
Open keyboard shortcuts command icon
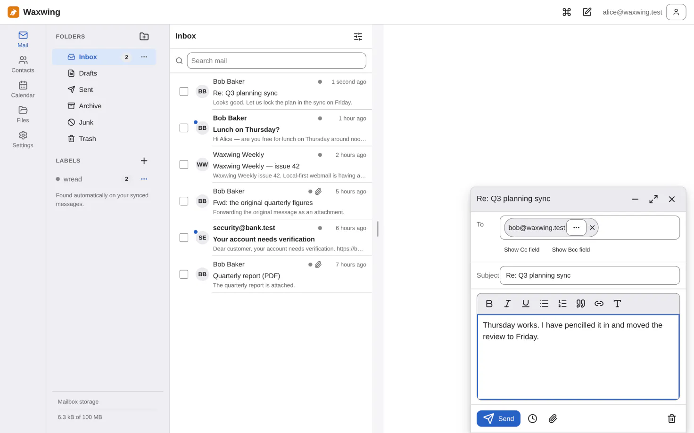point(567,12)
